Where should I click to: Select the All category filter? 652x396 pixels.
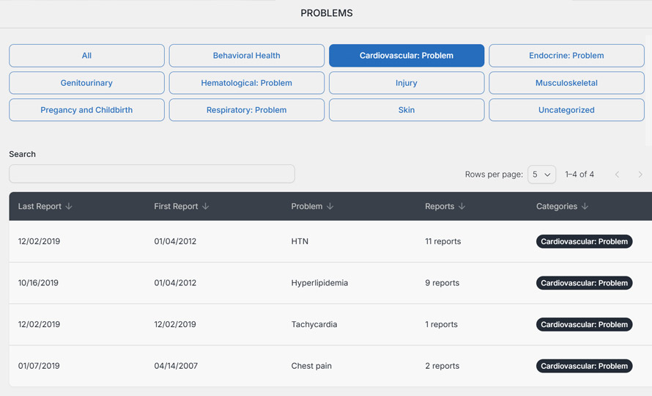pos(86,56)
